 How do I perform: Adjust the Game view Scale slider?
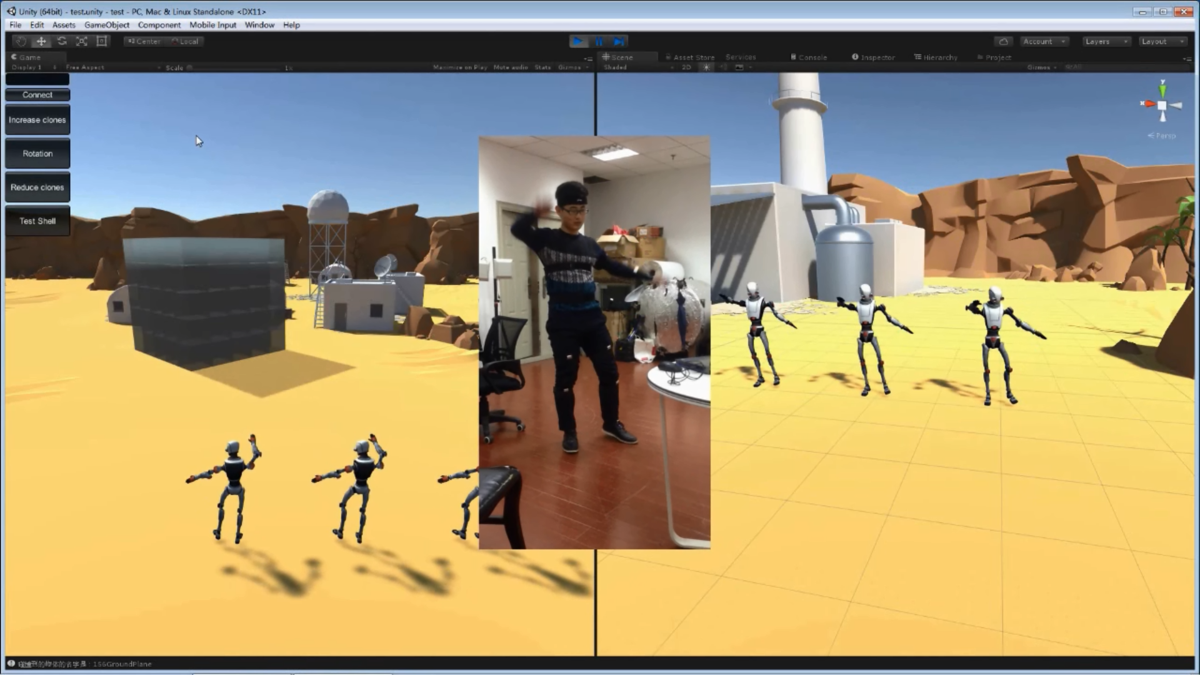190,67
